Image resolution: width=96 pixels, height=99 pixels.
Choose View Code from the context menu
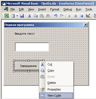tap(56, 96)
